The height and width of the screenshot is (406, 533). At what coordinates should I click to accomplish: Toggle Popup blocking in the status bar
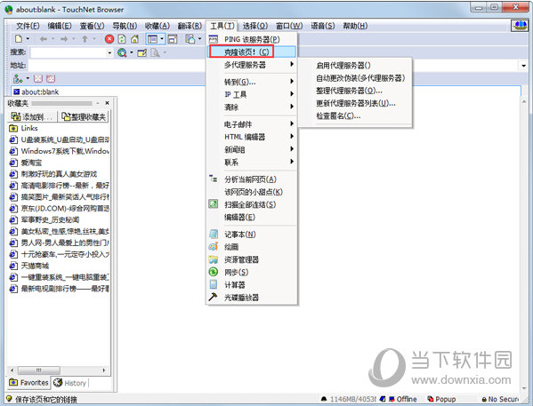(x=441, y=399)
